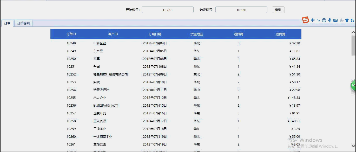Viewport: 356px width, 152px height.
Task: Open Sogou soft keyboard icon
Action: tap(335, 20)
